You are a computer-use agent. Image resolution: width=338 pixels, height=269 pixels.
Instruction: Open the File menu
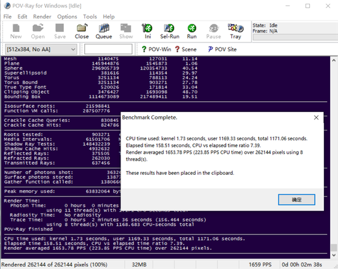[7, 17]
